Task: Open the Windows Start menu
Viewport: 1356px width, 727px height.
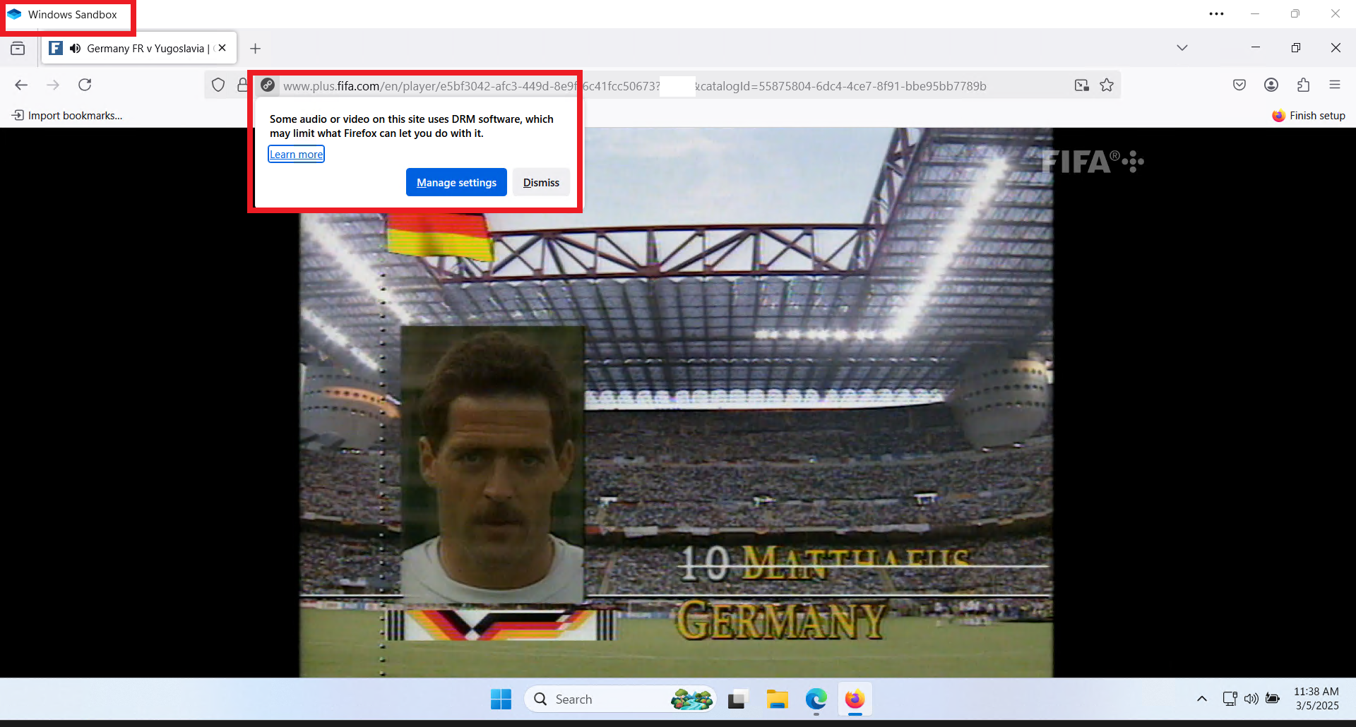Action: pos(501,699)
